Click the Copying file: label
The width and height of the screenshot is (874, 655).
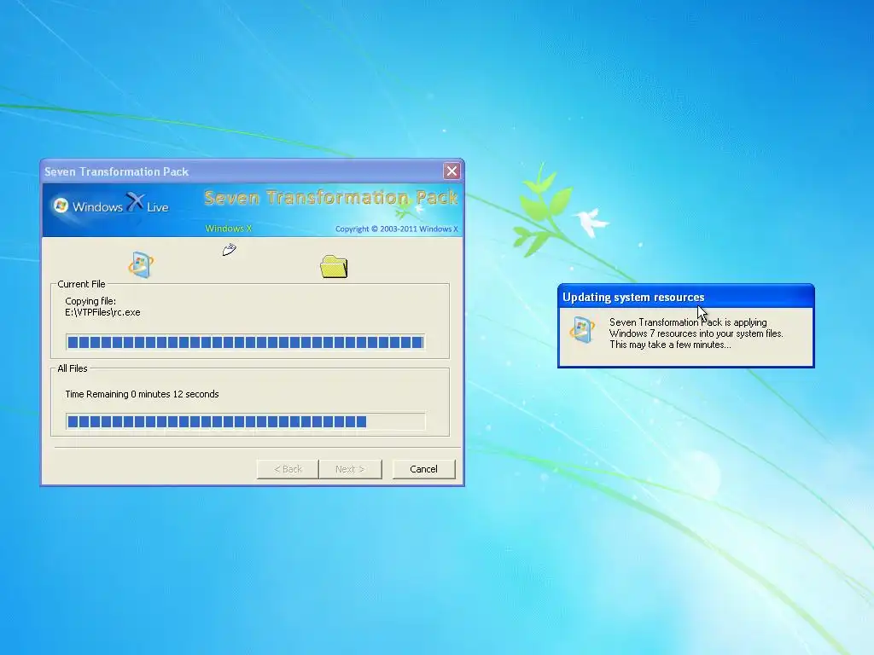coord(90,301)
